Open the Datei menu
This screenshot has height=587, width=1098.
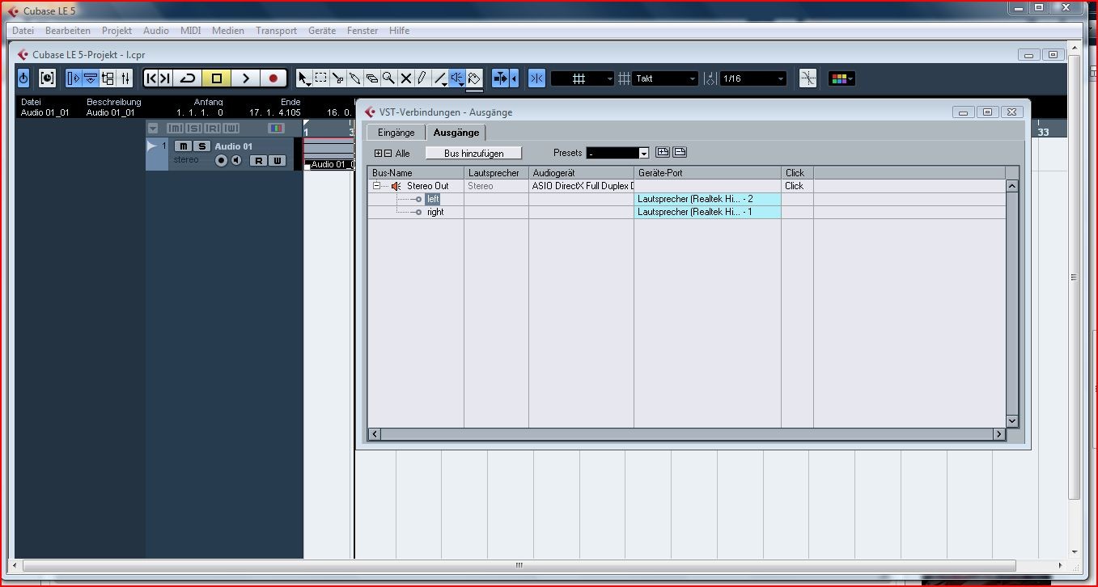click(x=23, y=31)
